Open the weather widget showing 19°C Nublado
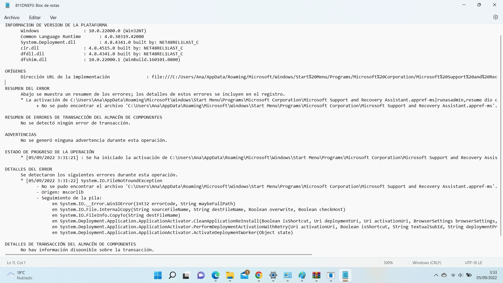 (x=20, y=275)
